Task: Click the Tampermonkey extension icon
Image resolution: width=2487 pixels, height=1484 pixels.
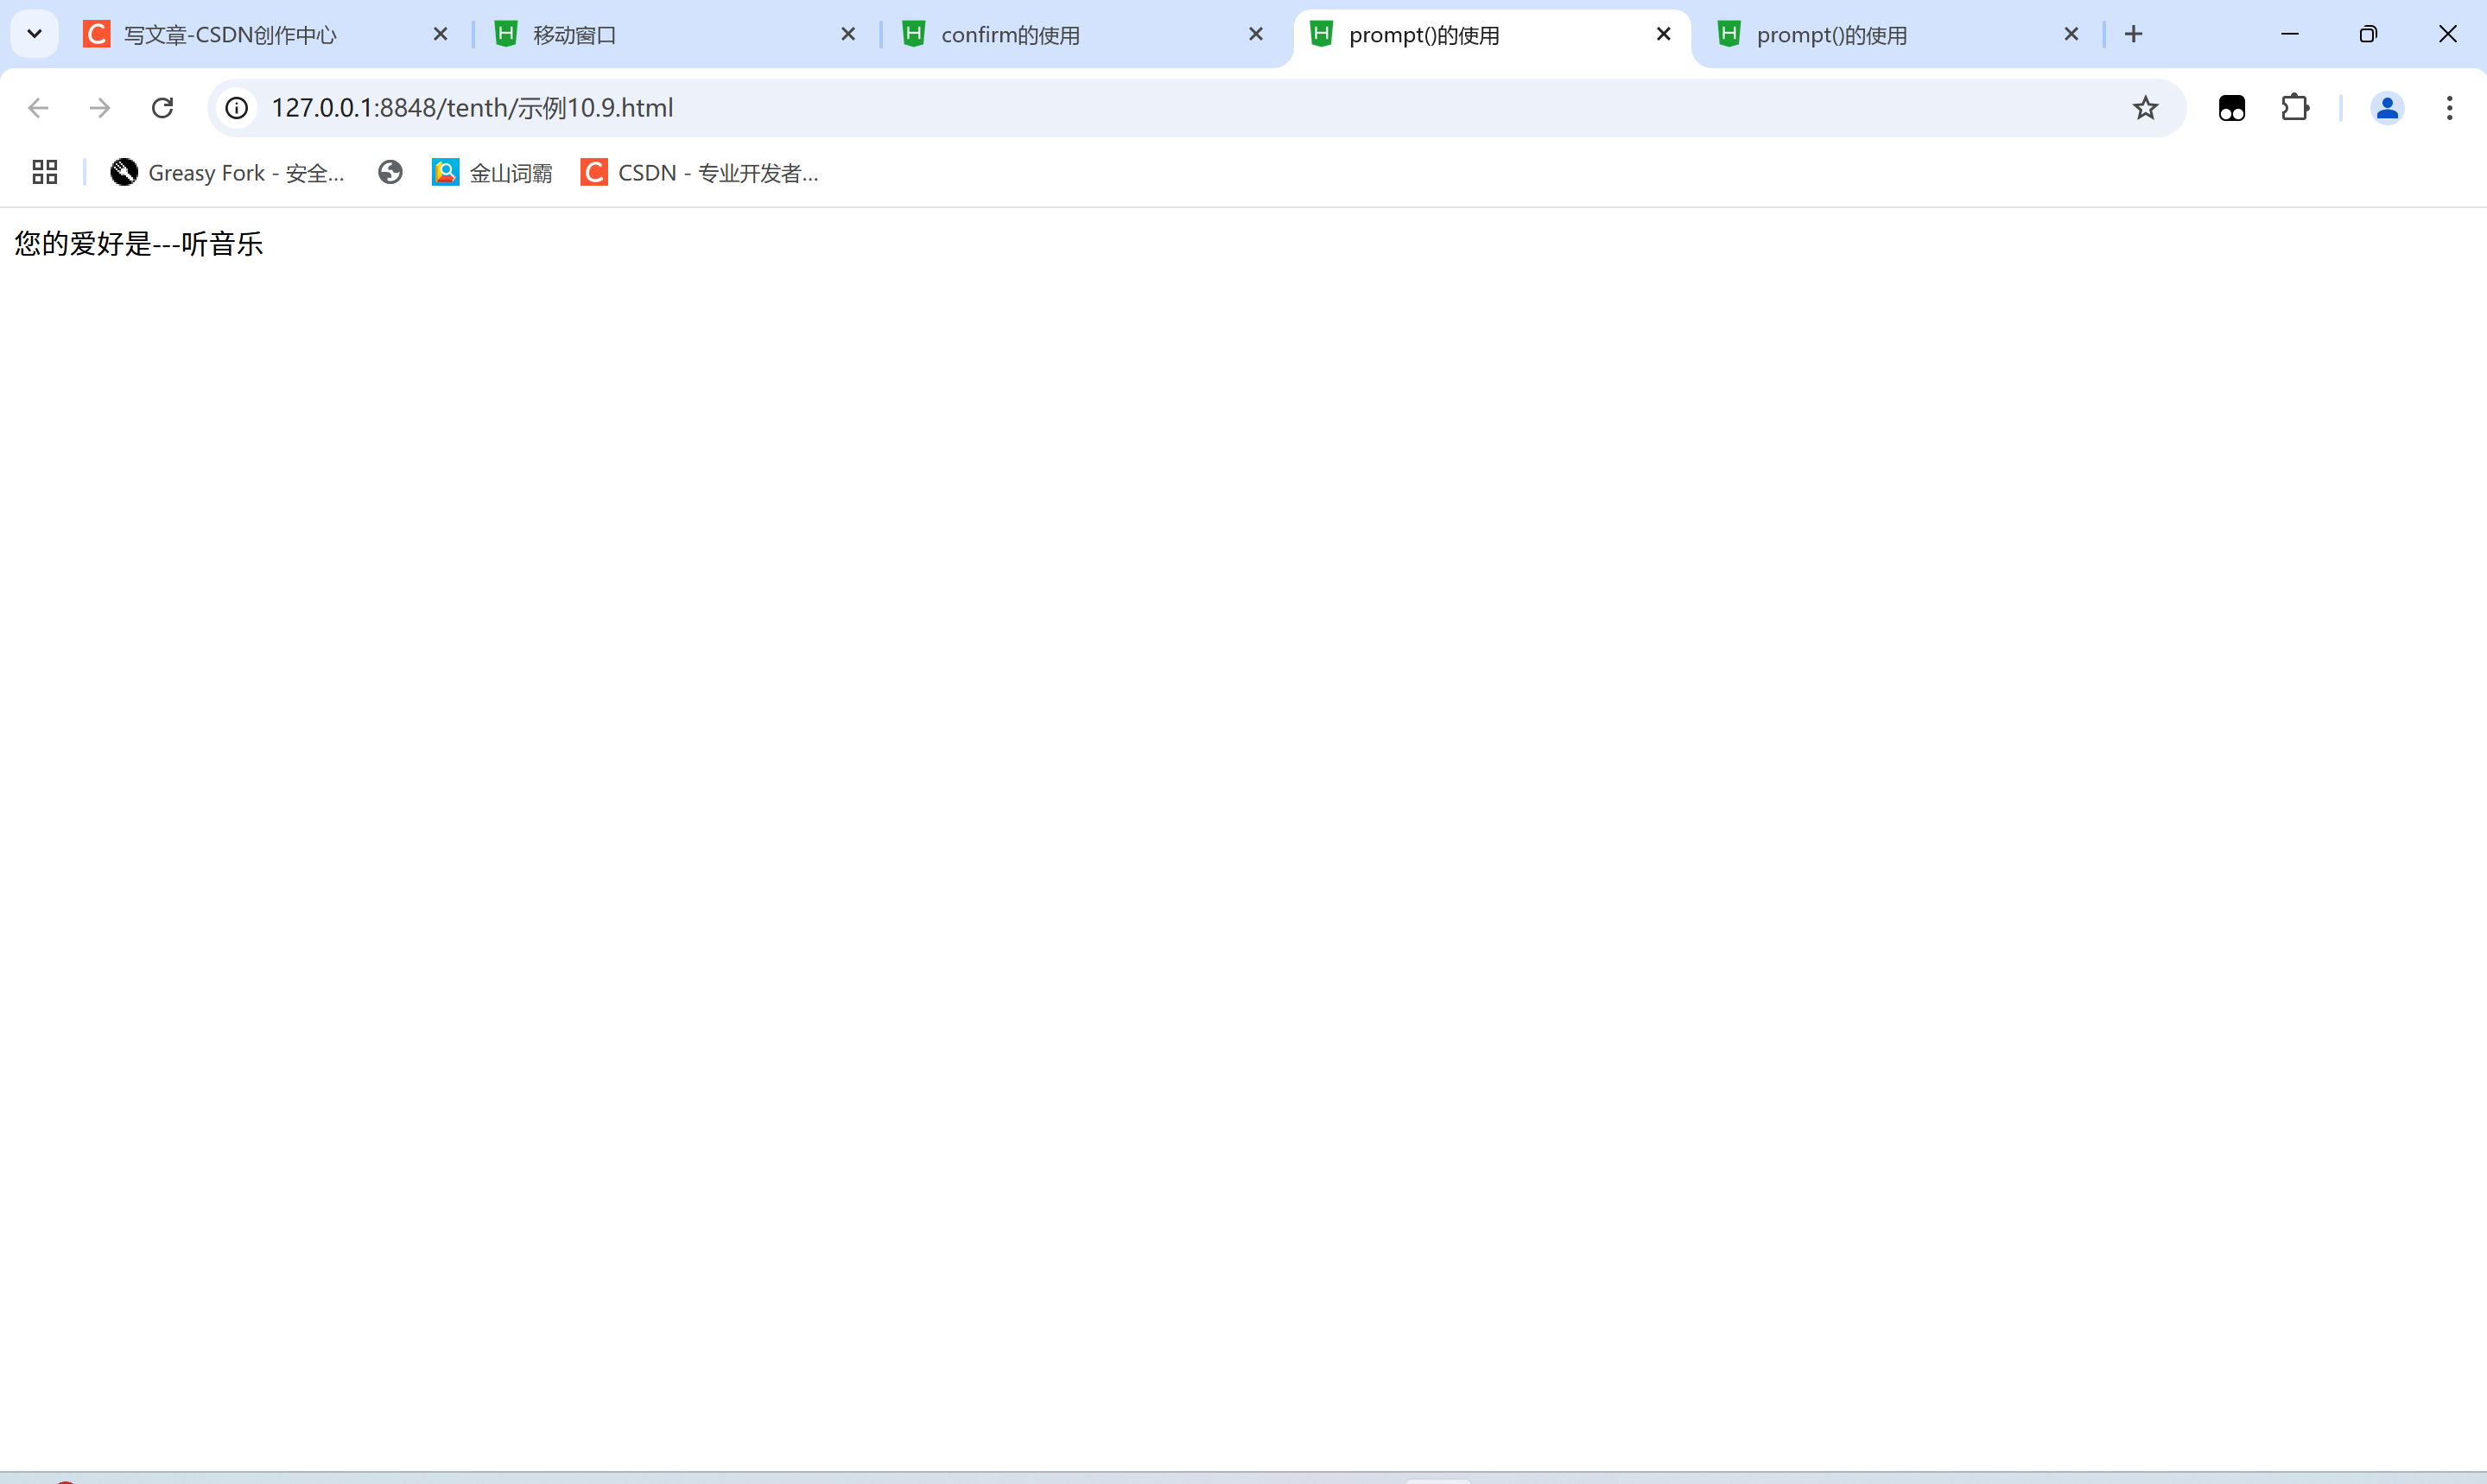Action: point(2231,108)
